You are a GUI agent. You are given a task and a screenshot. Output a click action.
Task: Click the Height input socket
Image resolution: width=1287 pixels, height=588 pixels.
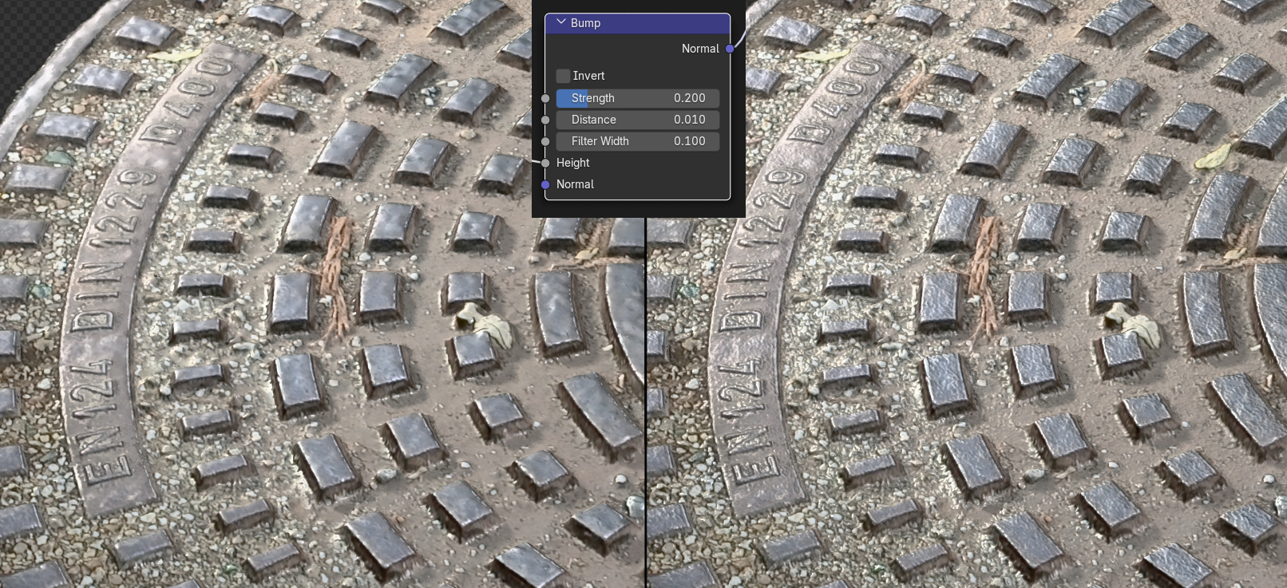(x=545, y=163)
